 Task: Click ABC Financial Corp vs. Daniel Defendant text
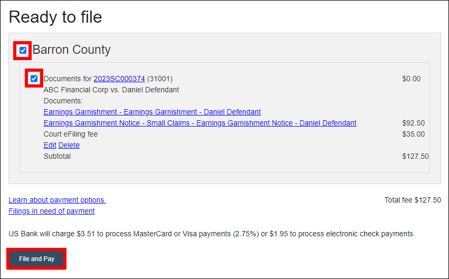111,90
